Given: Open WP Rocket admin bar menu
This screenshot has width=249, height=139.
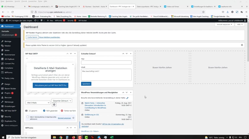Looking at the screenshot, I should click(82, 20).
